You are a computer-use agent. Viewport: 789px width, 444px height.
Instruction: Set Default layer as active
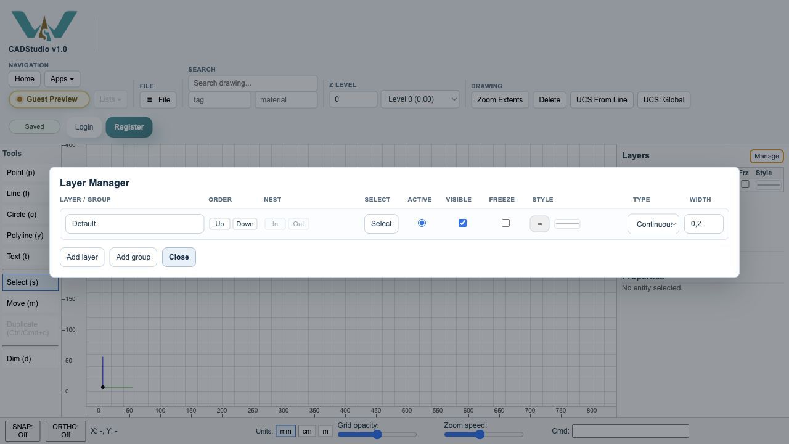[x=422, y=223]
